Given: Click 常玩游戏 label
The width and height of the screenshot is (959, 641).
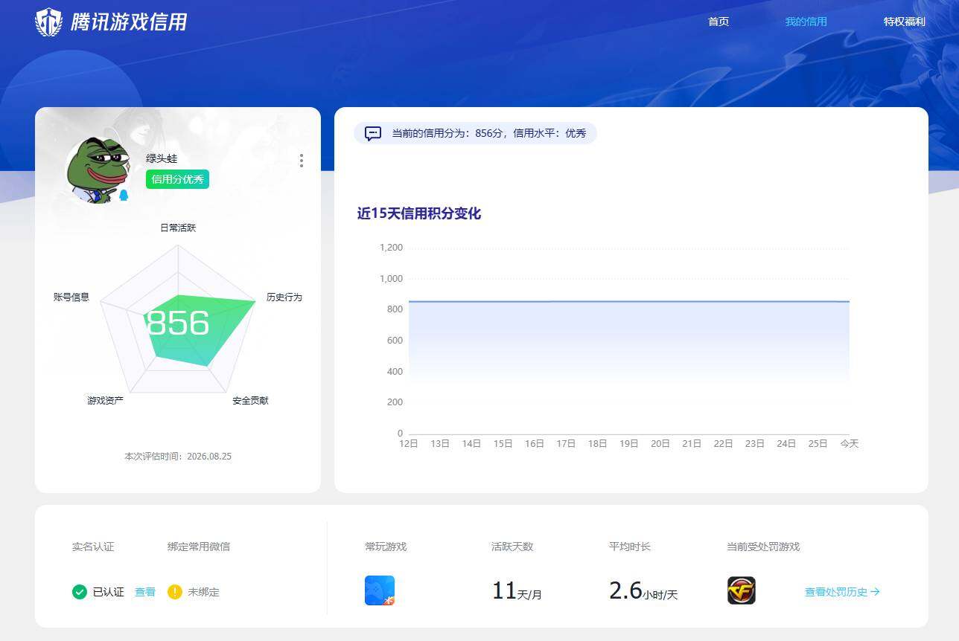Looking at the screenshot, I should point(386,547).
